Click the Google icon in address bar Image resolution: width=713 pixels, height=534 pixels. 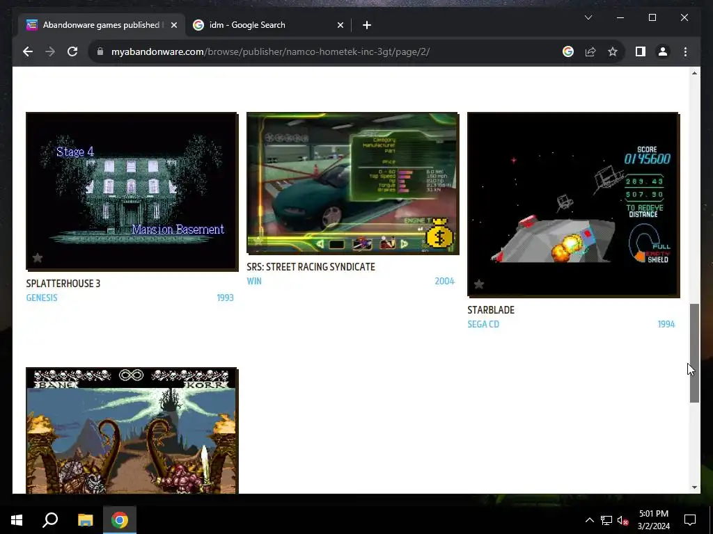568,51
